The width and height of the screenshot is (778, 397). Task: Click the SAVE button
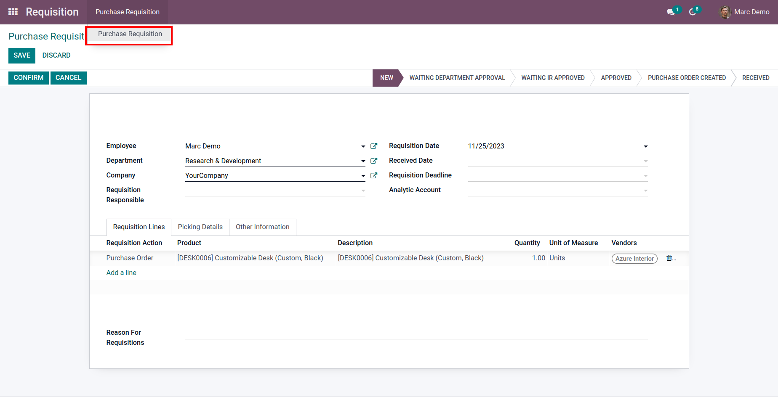coord(22,56)
